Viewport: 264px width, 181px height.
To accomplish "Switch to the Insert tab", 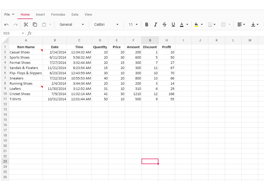I will (40, 15).
